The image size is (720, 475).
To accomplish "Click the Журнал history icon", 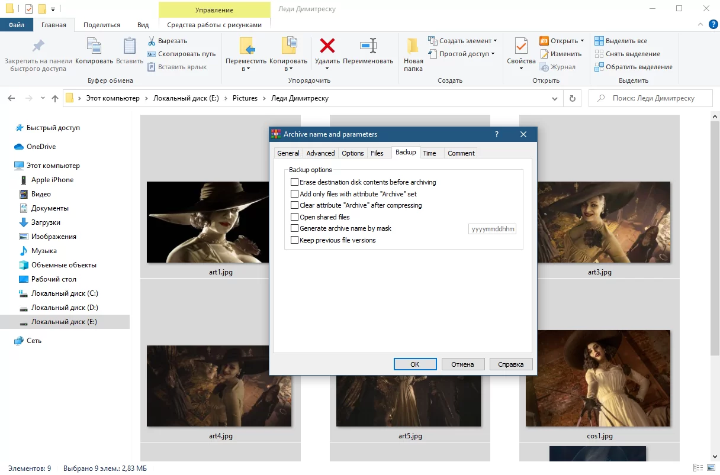I will coord(544,67).
